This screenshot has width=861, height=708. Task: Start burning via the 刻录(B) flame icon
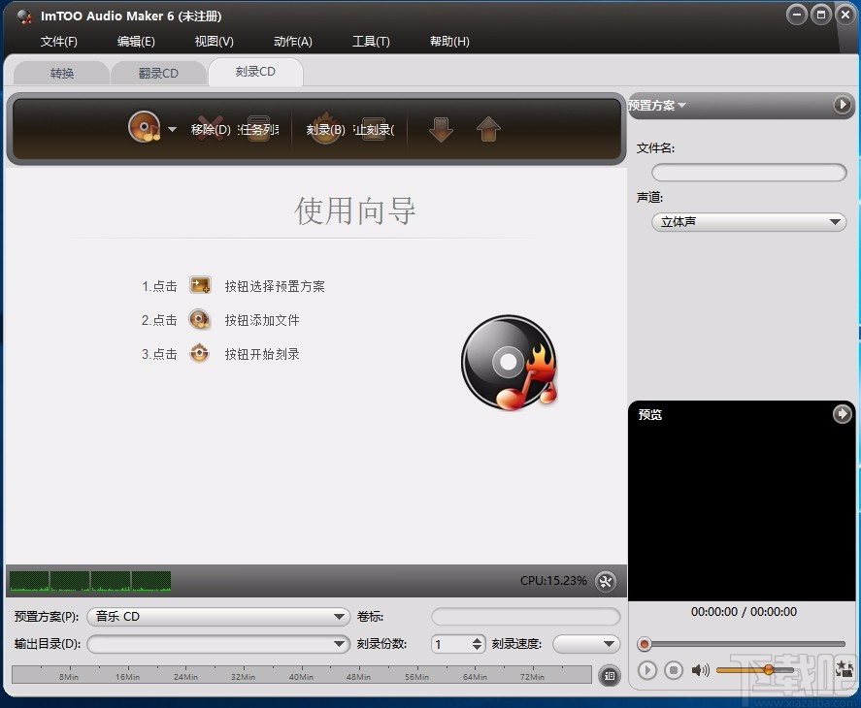click(x=323, y=127)
